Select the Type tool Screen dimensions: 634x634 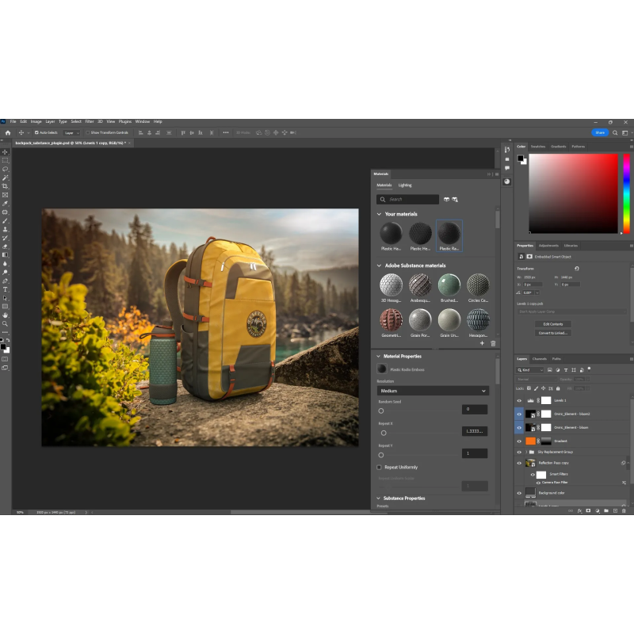[5, 289]
